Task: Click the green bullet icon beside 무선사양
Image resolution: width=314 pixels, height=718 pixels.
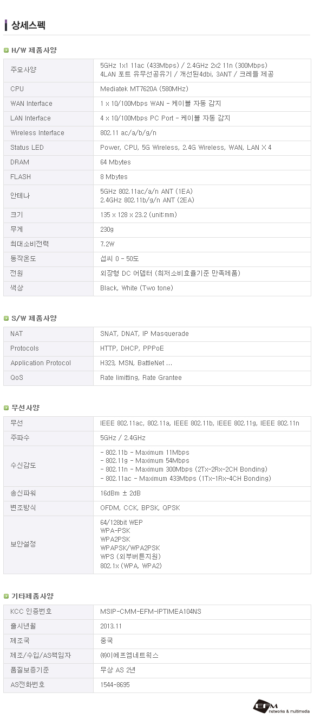Action: (6, 408)
